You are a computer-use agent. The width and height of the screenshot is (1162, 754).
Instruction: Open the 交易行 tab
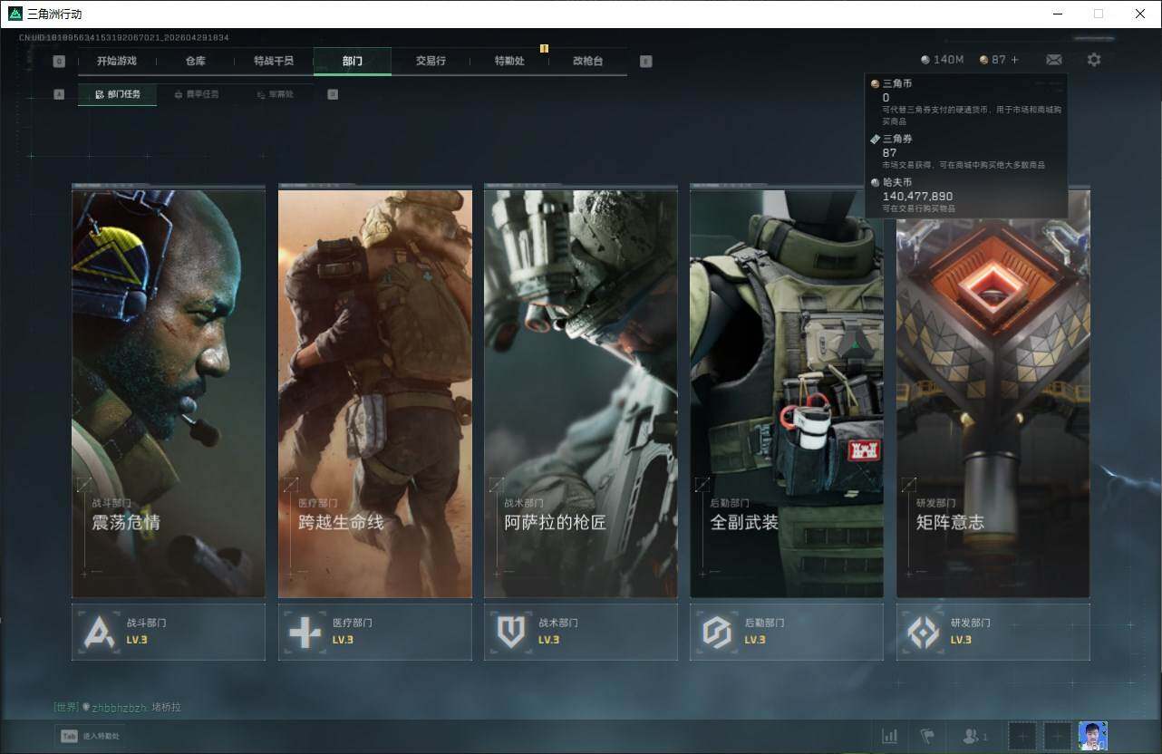pos(431,61)
